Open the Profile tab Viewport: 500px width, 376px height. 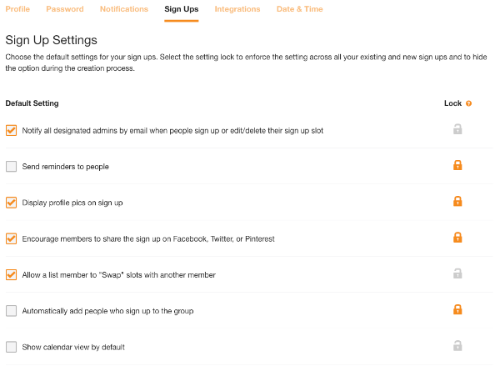17,9
